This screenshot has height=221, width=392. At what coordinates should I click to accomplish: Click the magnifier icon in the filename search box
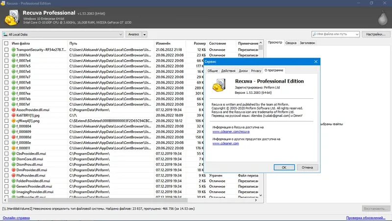pos(315,34)
